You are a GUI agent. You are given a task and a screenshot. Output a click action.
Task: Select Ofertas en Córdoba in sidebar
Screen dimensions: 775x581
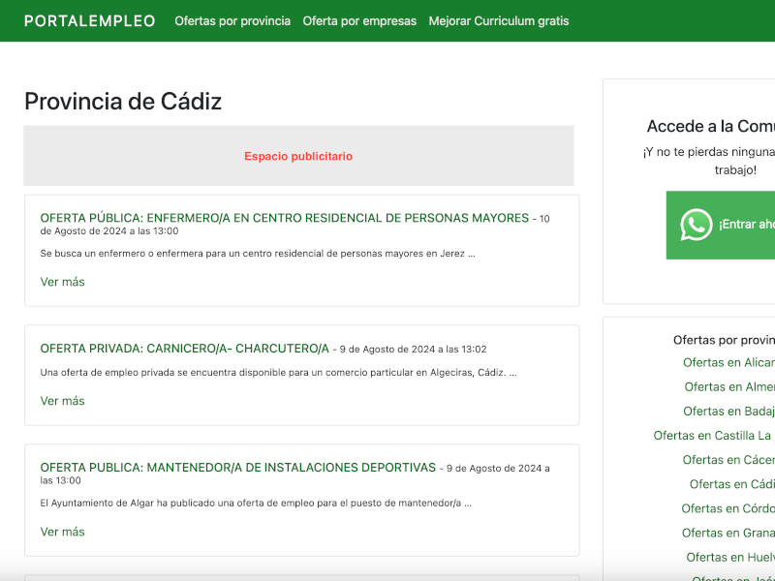point(728,508)
